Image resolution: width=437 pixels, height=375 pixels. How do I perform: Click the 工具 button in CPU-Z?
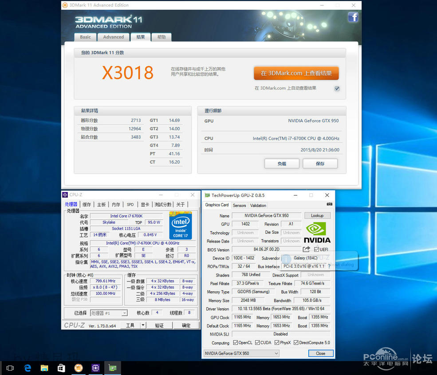130,325
